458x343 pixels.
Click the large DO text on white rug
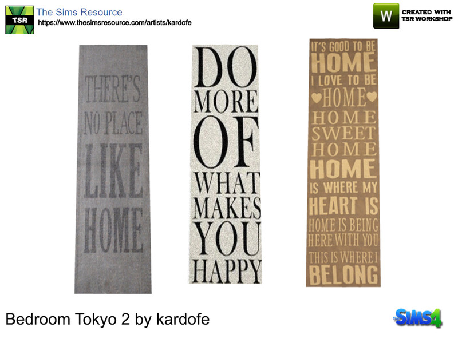226,67
